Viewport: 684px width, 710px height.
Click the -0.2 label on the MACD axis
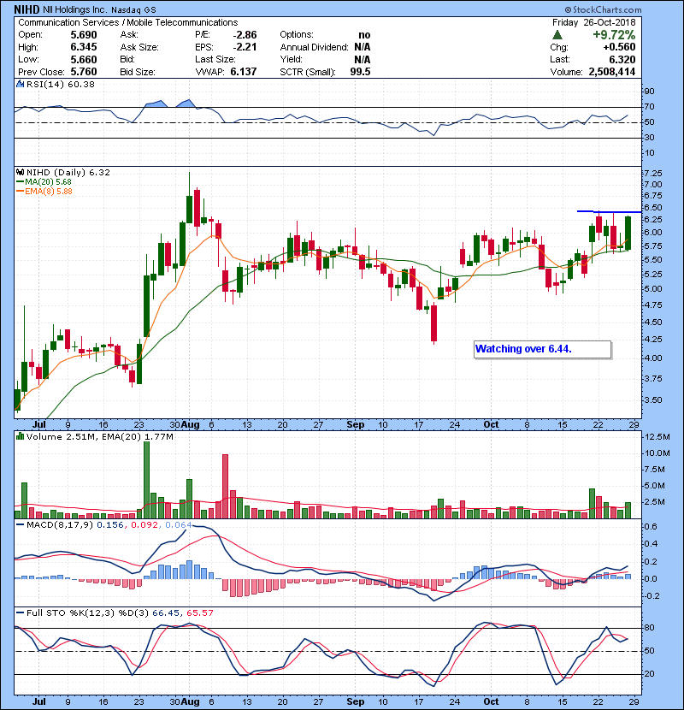coord(651,596)
